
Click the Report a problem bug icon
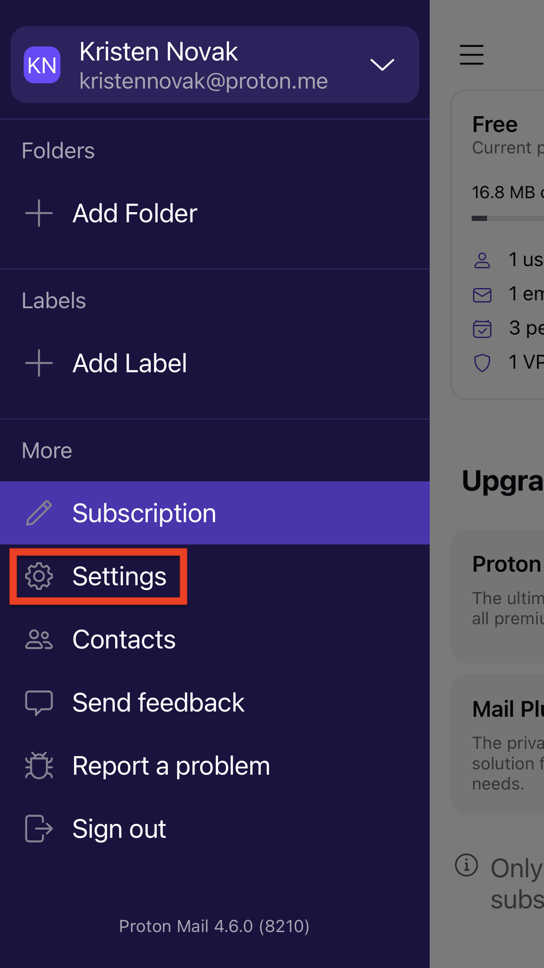click(39, 765)
